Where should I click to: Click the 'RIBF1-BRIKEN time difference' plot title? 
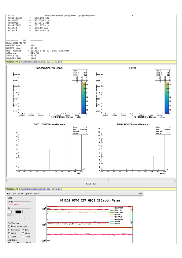point(50,125)
